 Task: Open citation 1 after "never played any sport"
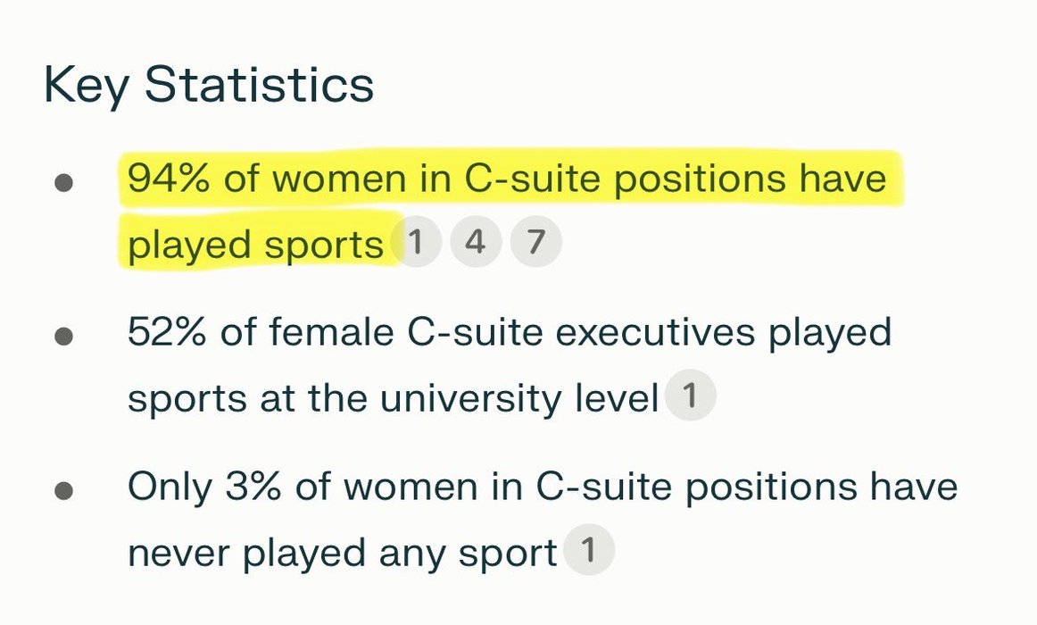click(x=589, y=550)
